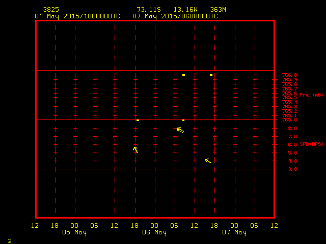Click the 05 May date label
The width and height of the screenshot is (326, 244).
click(74, 233)
